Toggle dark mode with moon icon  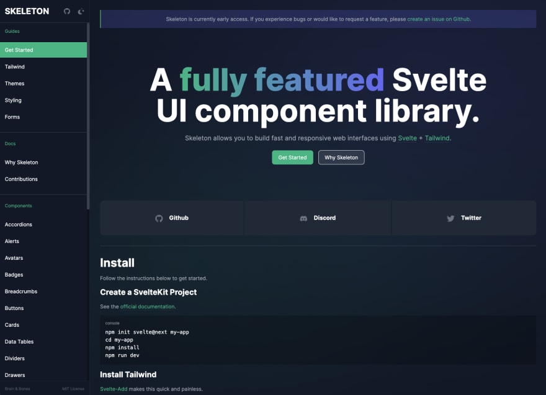81,12
